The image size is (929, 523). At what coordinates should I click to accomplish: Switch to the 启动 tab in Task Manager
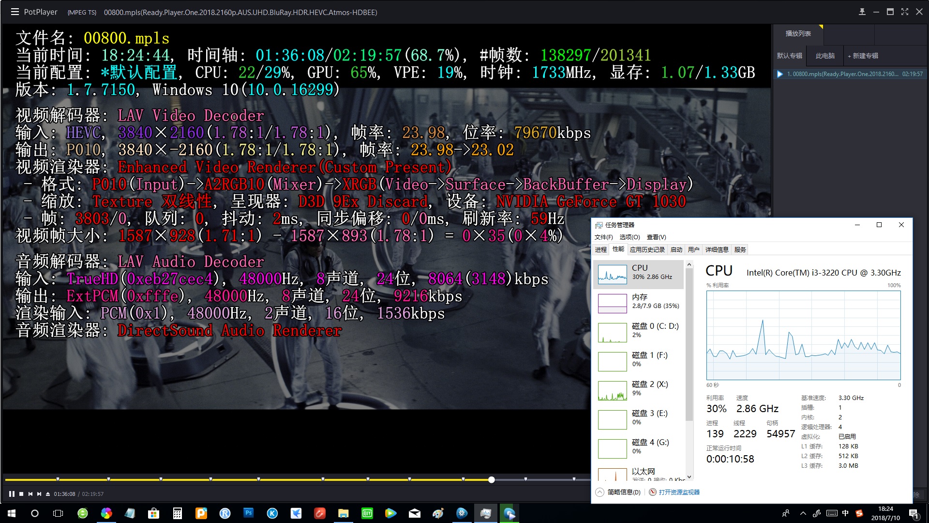pos(676,250)
